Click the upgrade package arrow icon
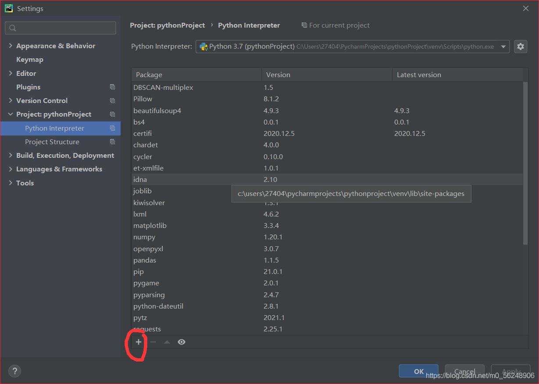The height and width of the screenshot is (384, 539). point(167,342)
